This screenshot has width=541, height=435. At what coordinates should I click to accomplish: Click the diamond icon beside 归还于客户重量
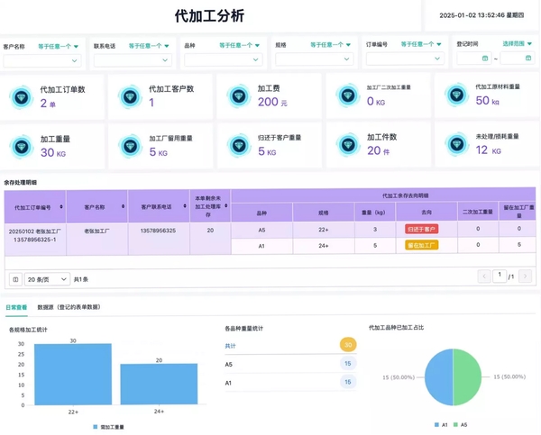point(239,146)
